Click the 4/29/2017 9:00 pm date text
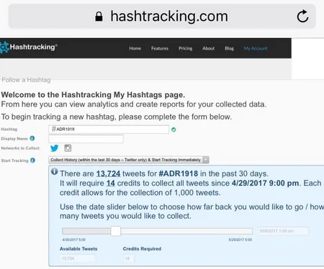The width and height of the screenshot is (324, 269). pyautogui.click(x=265, y=183)
